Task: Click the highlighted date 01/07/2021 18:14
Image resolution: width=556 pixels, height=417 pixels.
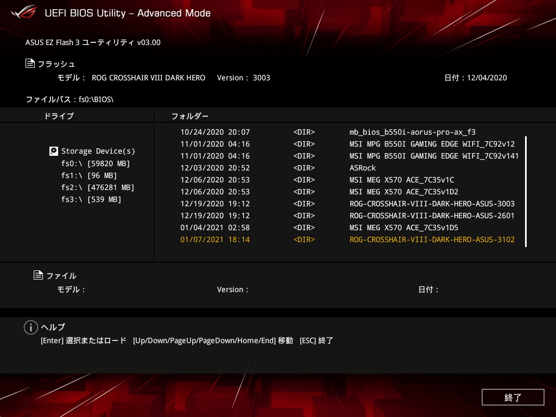Action: pyautogui.click(x=215, y=239)
